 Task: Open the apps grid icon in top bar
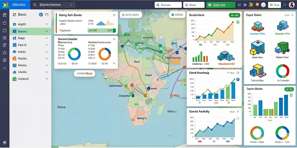239,5
